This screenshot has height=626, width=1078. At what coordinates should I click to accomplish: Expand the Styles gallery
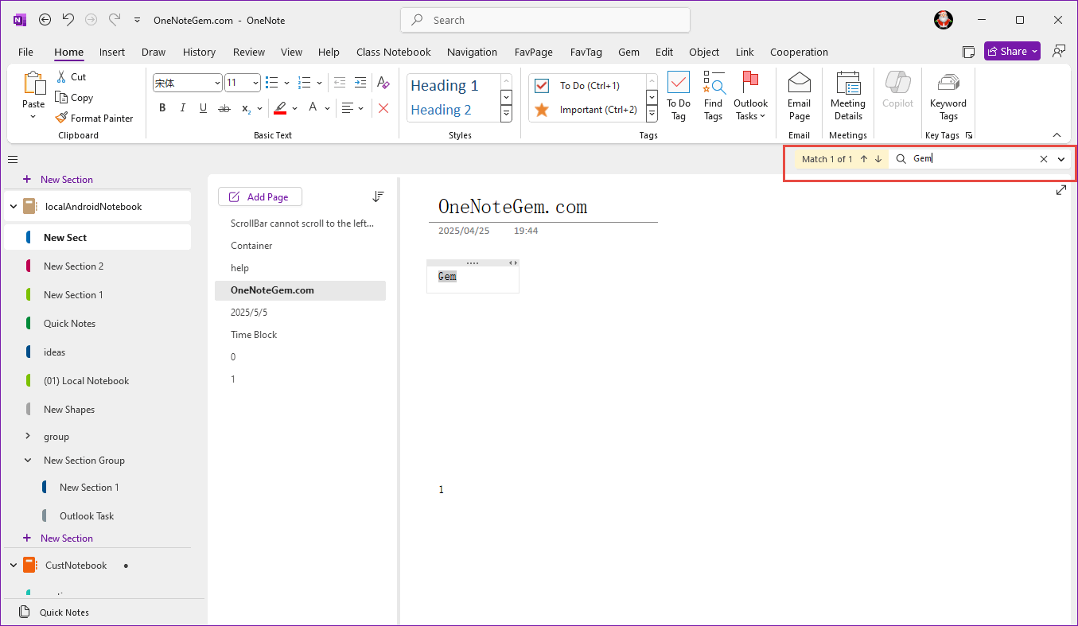tap(506, 115)
